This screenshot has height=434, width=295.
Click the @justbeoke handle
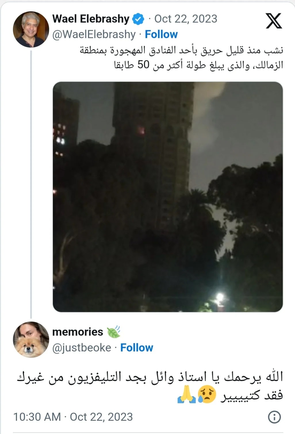point(82,348)
